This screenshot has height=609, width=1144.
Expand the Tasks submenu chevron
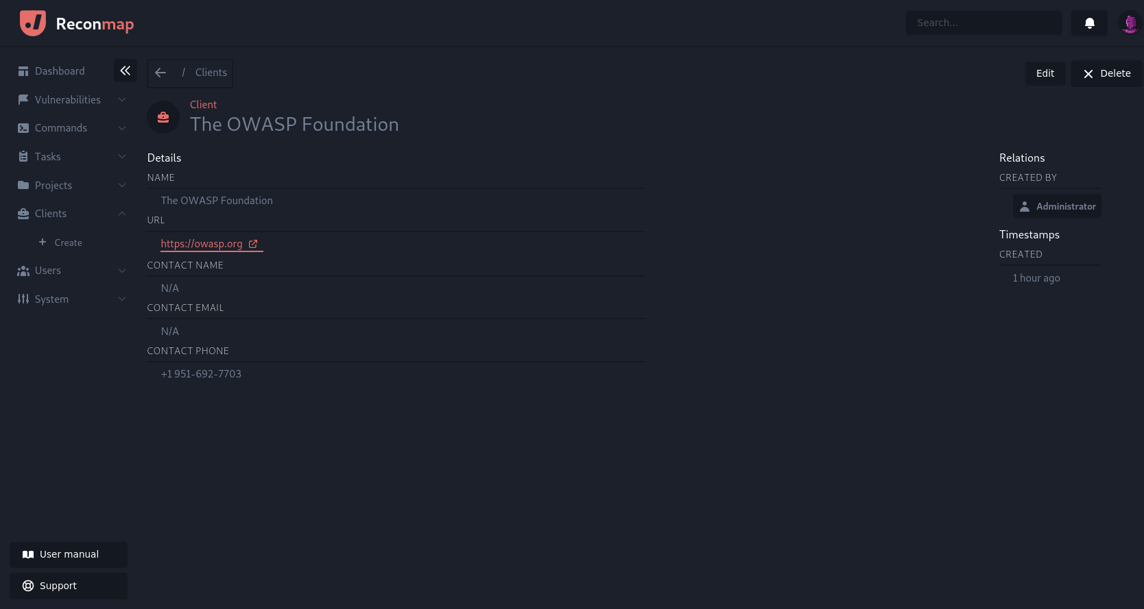(x=122, y=157)
